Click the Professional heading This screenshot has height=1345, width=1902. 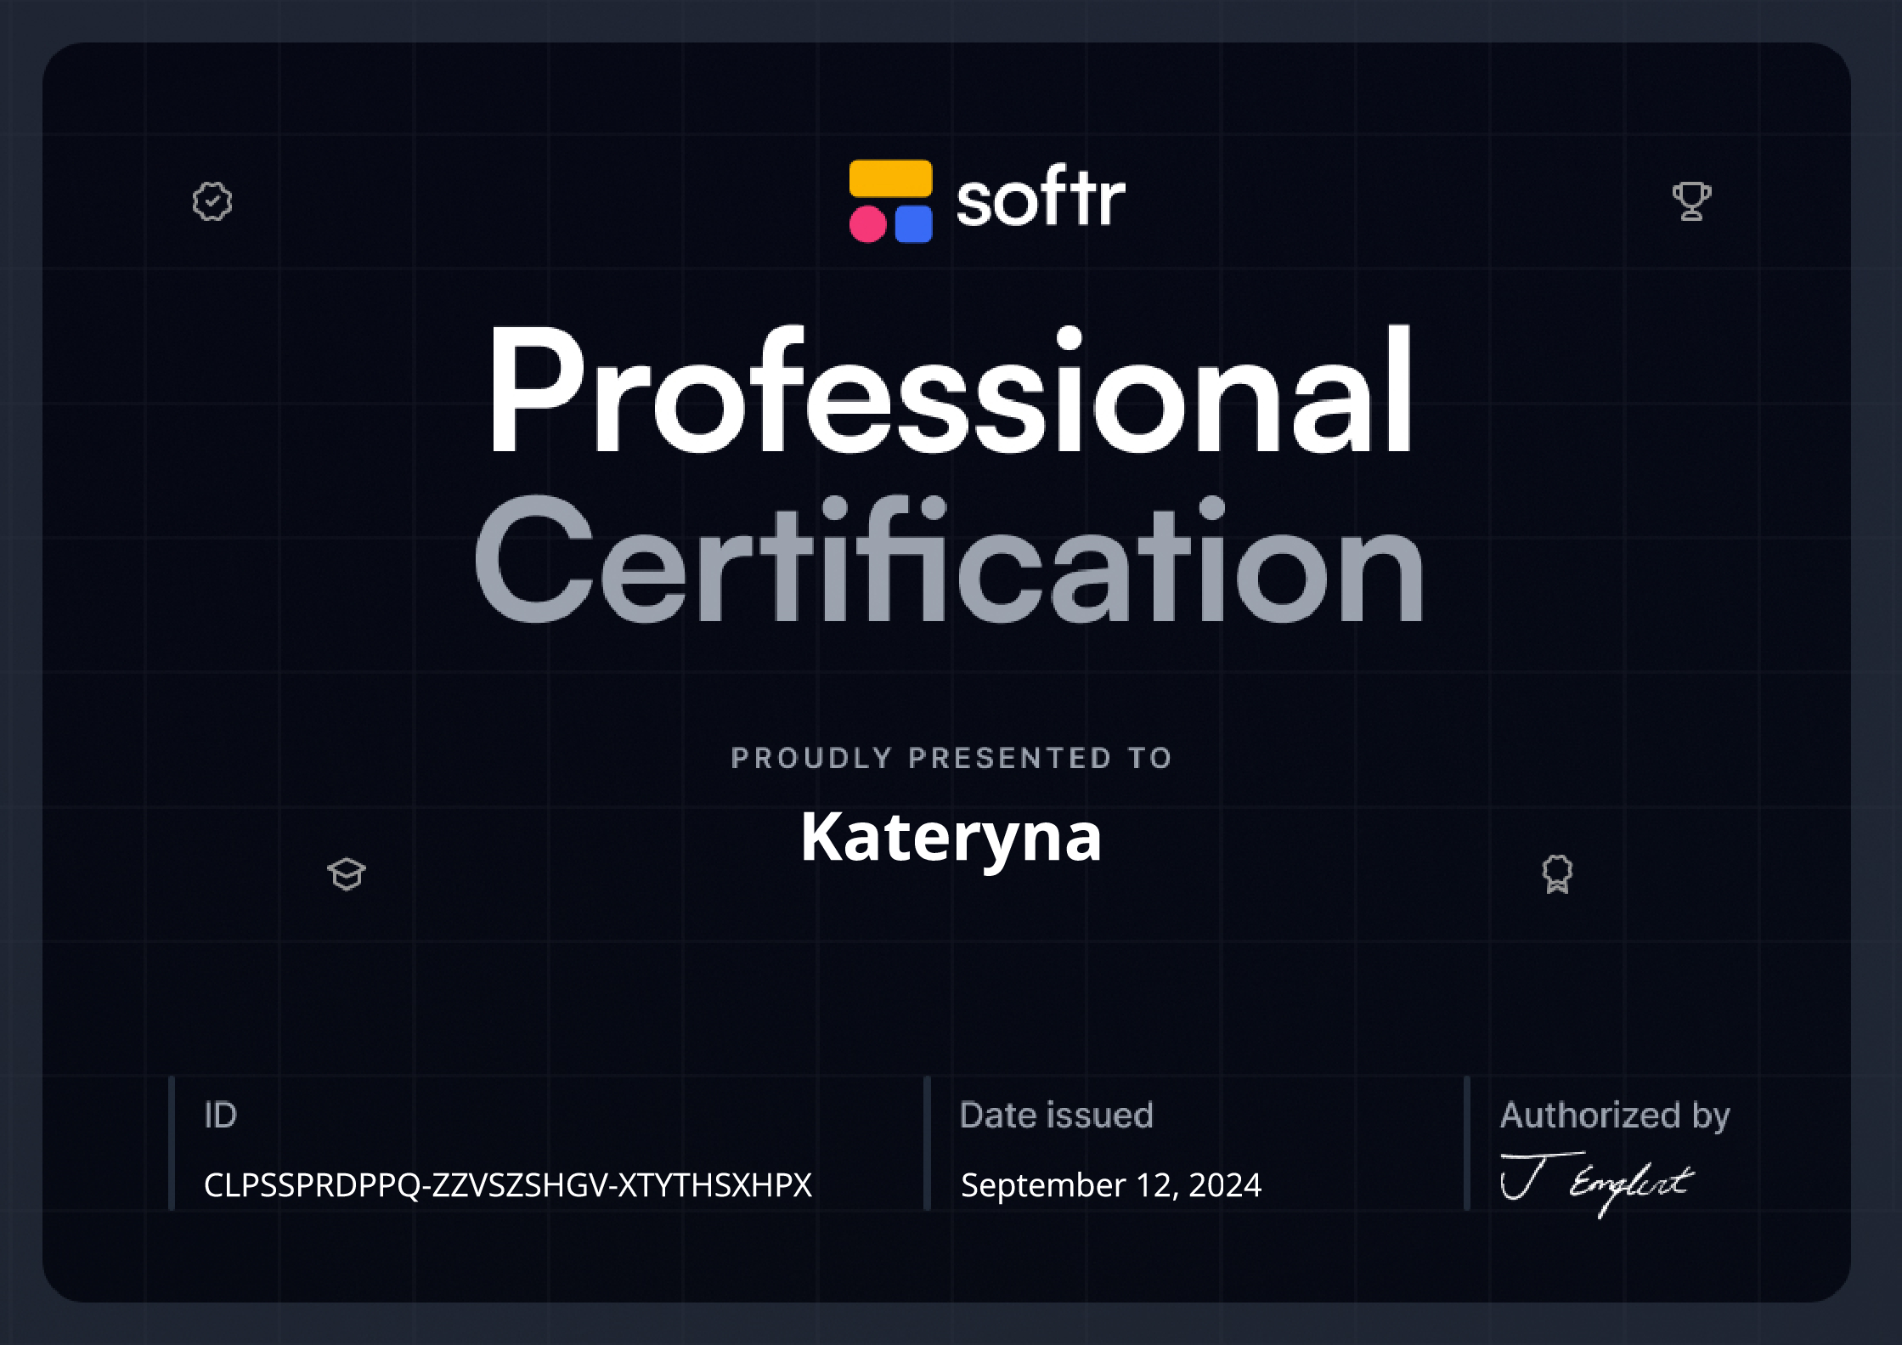click(x=949, y=393)
